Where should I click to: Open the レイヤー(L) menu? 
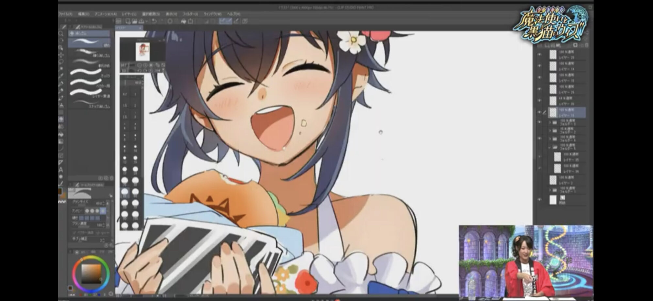[x=129, y=14]
